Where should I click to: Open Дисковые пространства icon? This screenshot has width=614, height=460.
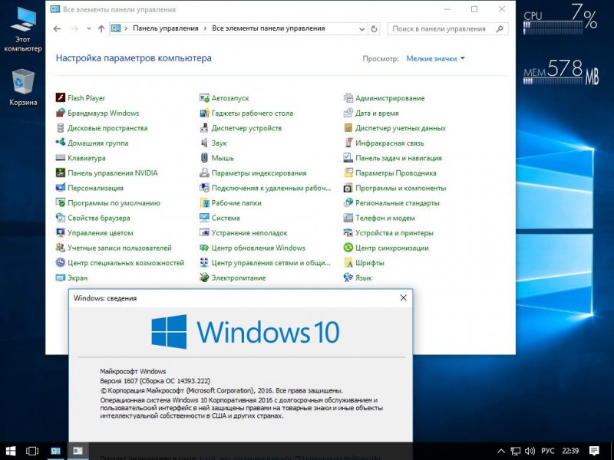click(61, 128)
